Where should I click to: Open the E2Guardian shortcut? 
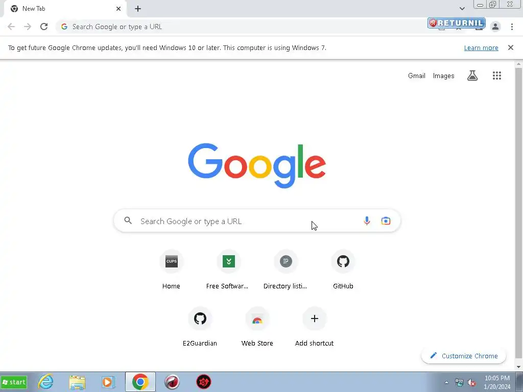pyautogui.click(x=200, y=327)
